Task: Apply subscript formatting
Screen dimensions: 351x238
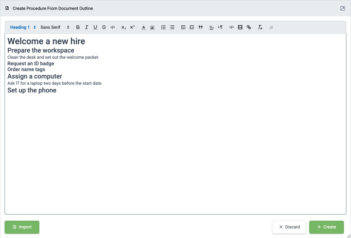Action: (123, 27)
